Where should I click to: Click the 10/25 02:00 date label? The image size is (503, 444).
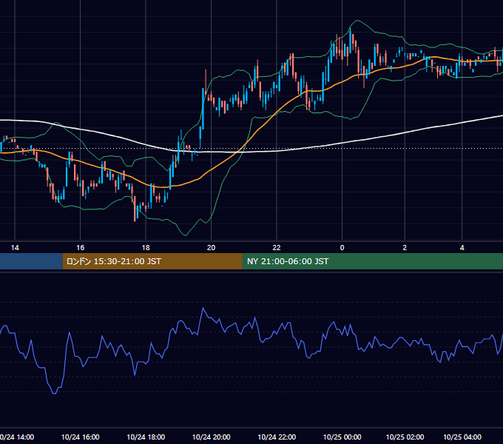tap(405, 437)
